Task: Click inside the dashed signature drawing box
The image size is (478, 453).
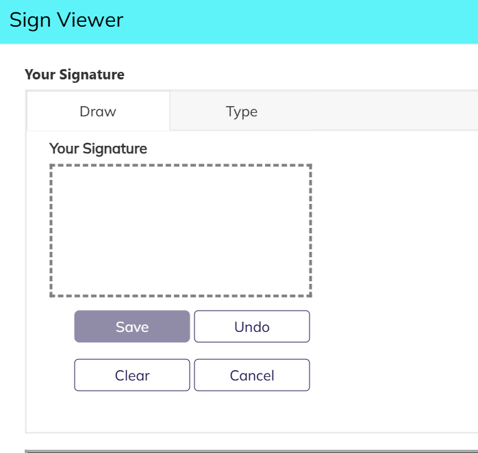Action: pyautogui.click(x=181, y=231)
